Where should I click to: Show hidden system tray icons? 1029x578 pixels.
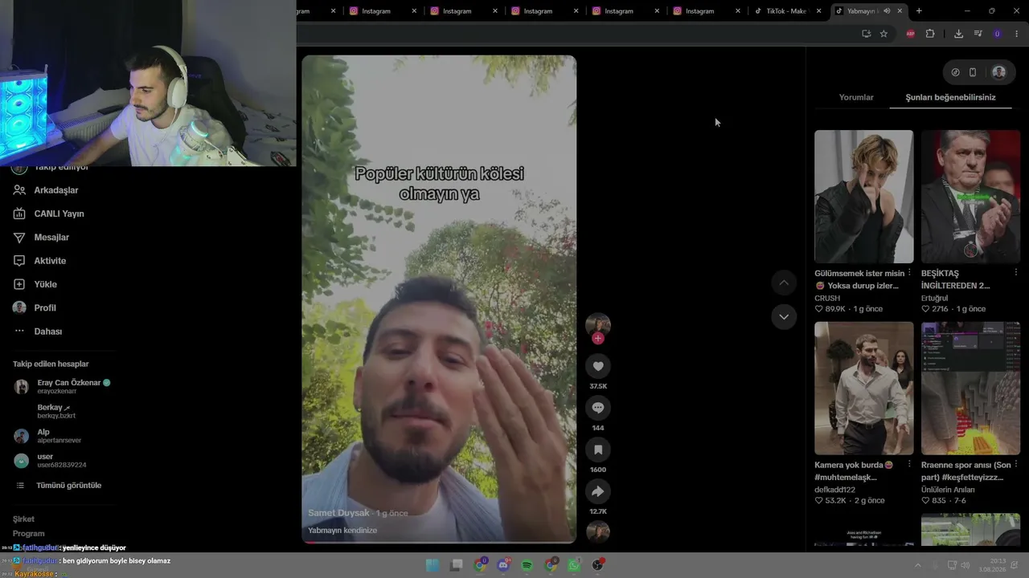[x=917, y=565]
